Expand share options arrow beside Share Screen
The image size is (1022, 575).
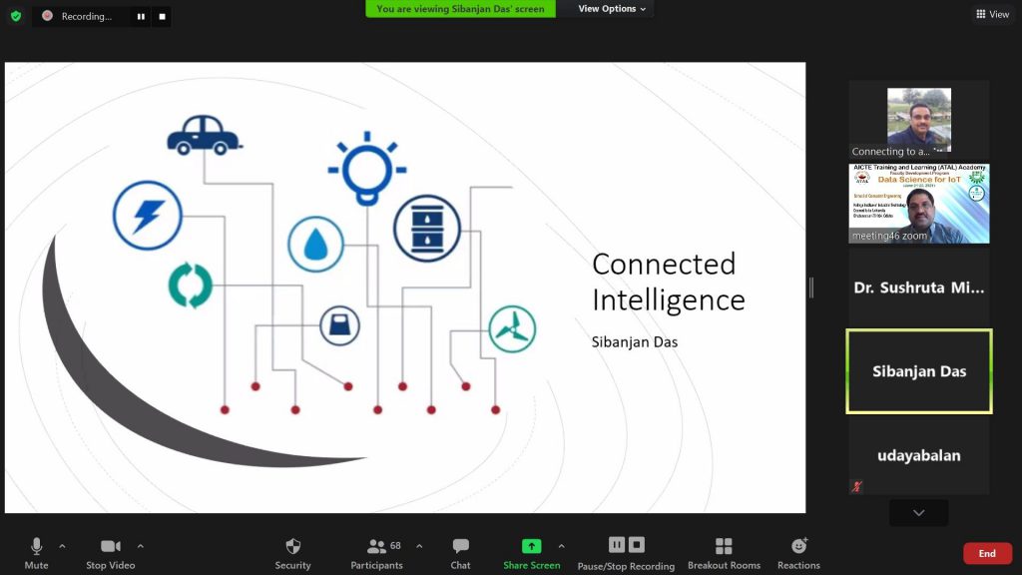click(561, 546)
